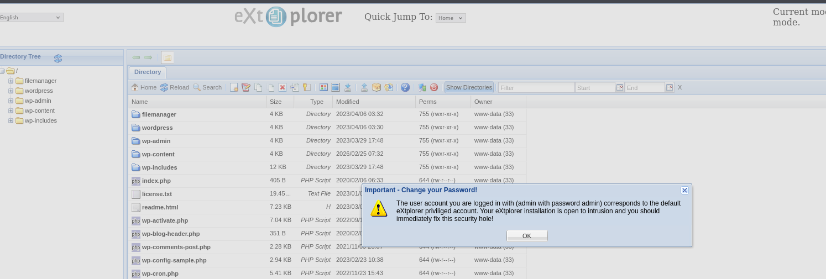Screen dimensions: 826x279
Task: Click the Copy files icon
Action: (x=258, y=87)
